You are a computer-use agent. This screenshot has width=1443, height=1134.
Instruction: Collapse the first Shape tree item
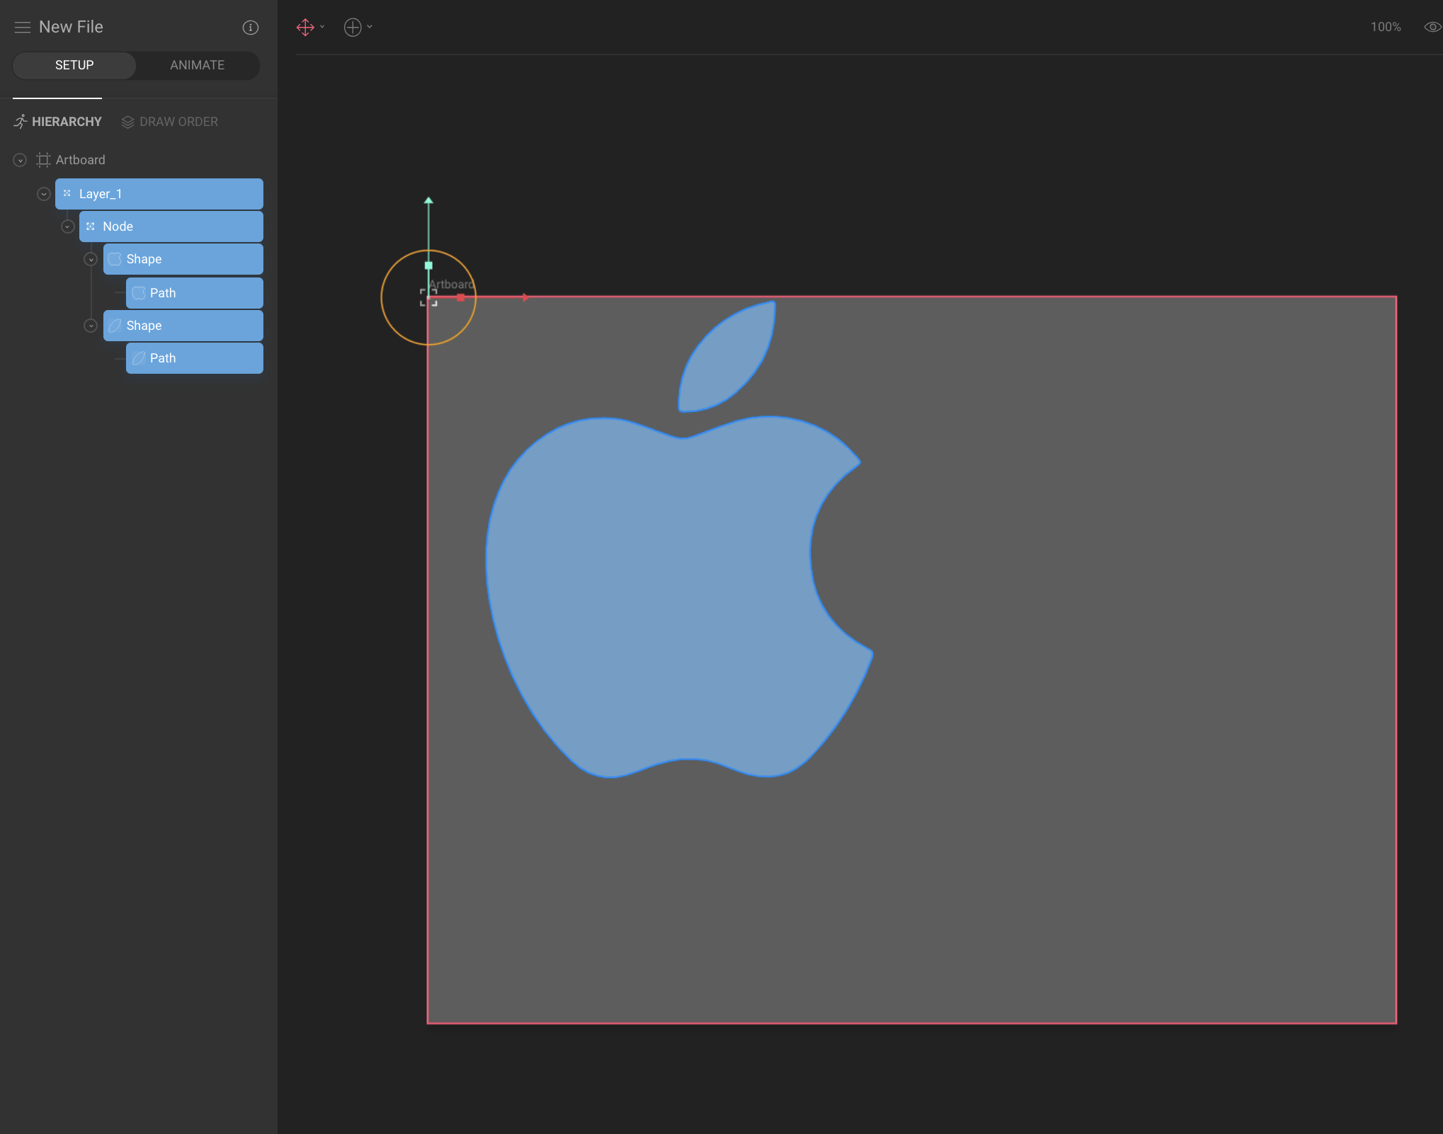(x=91, y=259)
